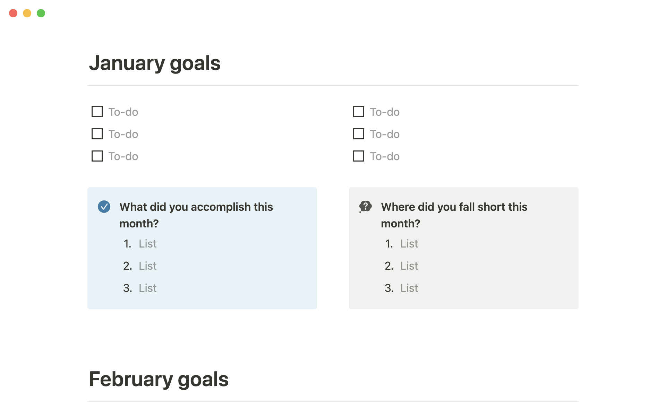Tick the last right-column to-do checkbox

[x=358, y=156]
